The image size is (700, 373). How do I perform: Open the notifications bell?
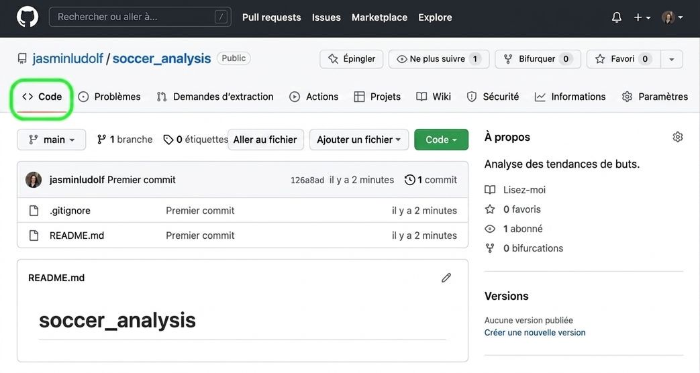(x=617, y=17)
